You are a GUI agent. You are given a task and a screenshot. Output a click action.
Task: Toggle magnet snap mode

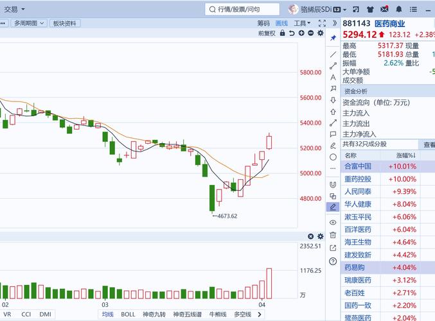click(333, 185)
